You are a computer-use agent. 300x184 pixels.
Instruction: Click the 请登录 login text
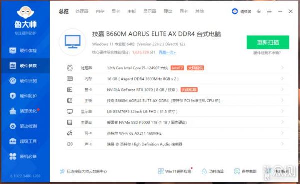(x=246, y=12)
